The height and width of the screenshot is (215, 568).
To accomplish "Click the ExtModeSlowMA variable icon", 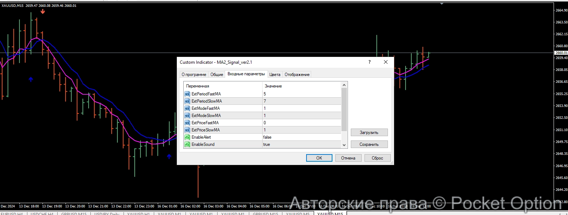I will 187,116.
